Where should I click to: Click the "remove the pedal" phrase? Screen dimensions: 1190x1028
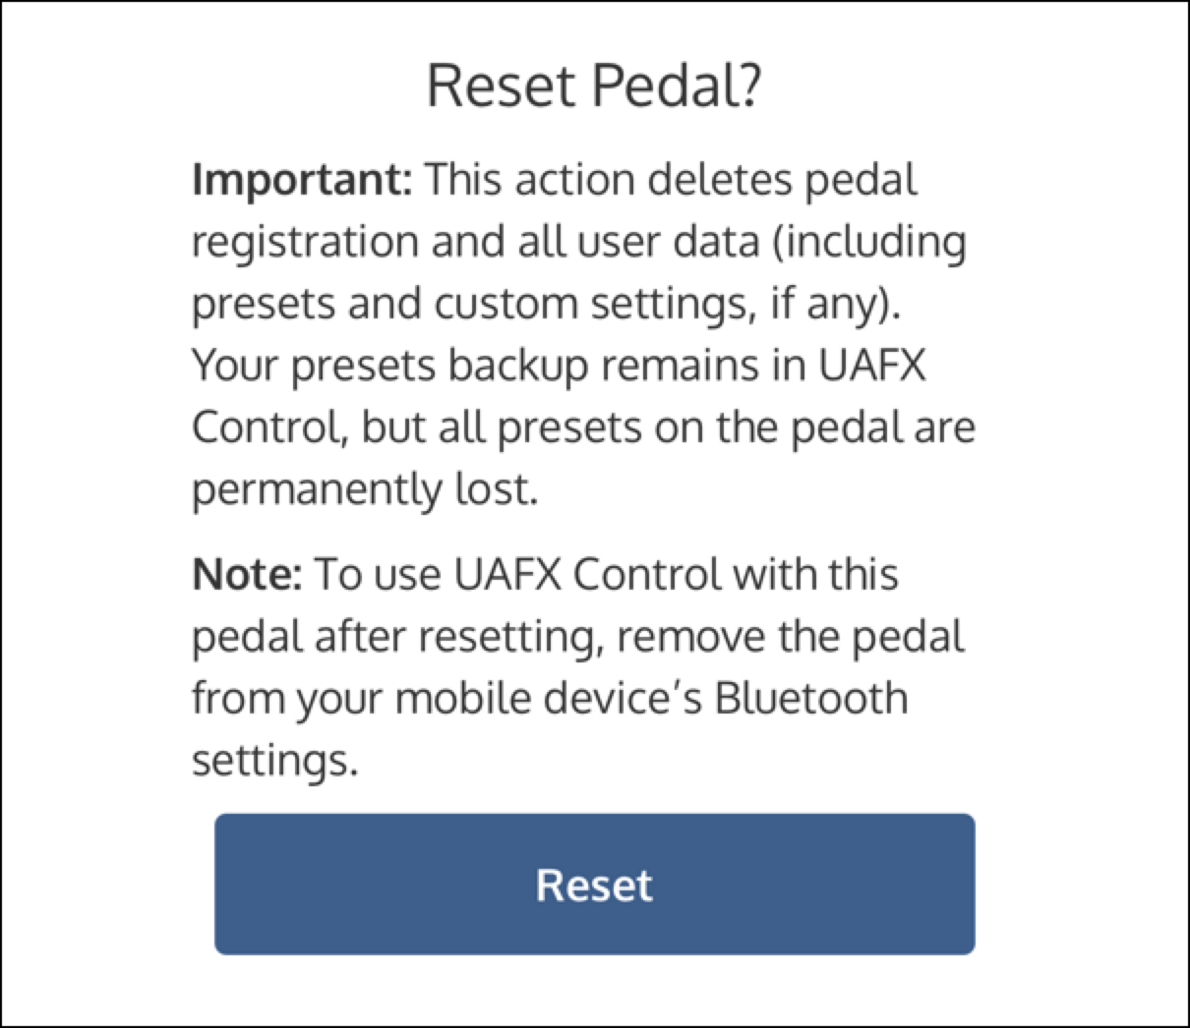coord(790,637)
